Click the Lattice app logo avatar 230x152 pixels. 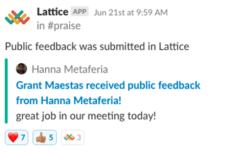point(17,17)
